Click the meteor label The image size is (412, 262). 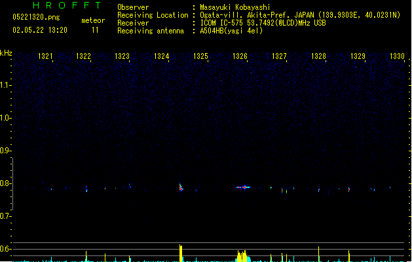pyautogui.click(x=93, y=20)
